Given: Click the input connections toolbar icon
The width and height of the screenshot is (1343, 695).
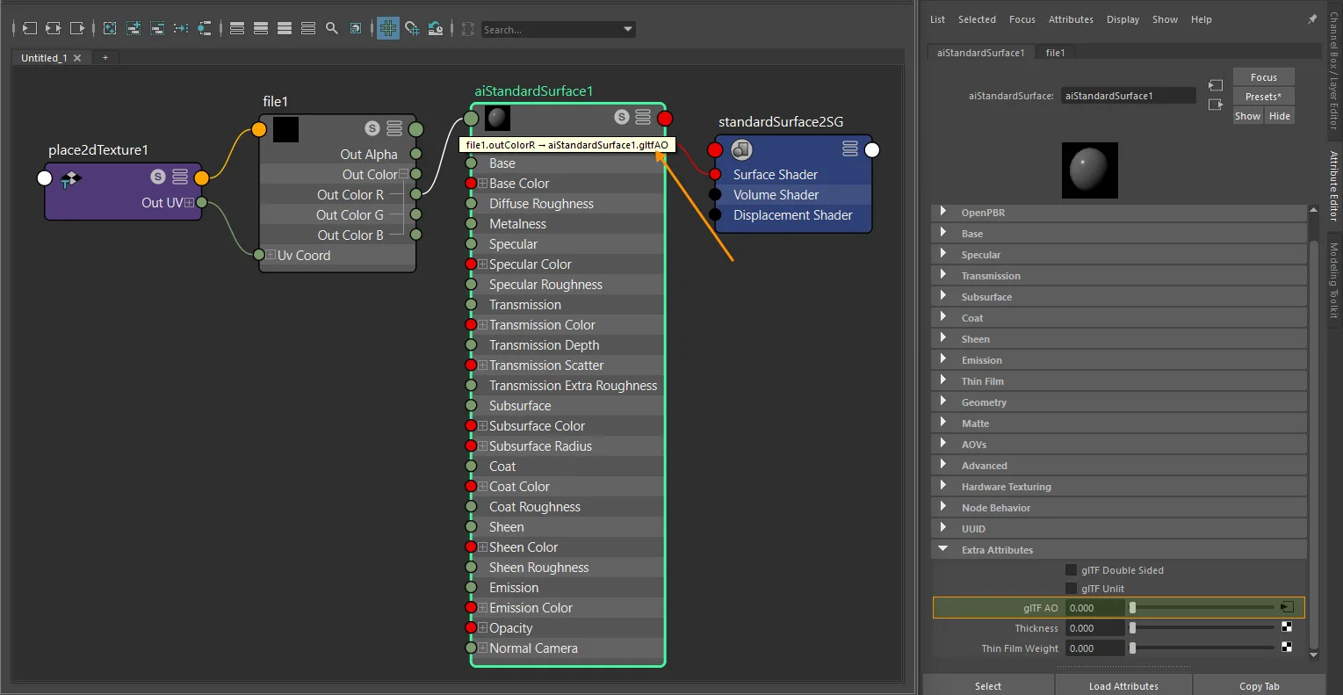Looking at the screenshot, I should [29, 28].
